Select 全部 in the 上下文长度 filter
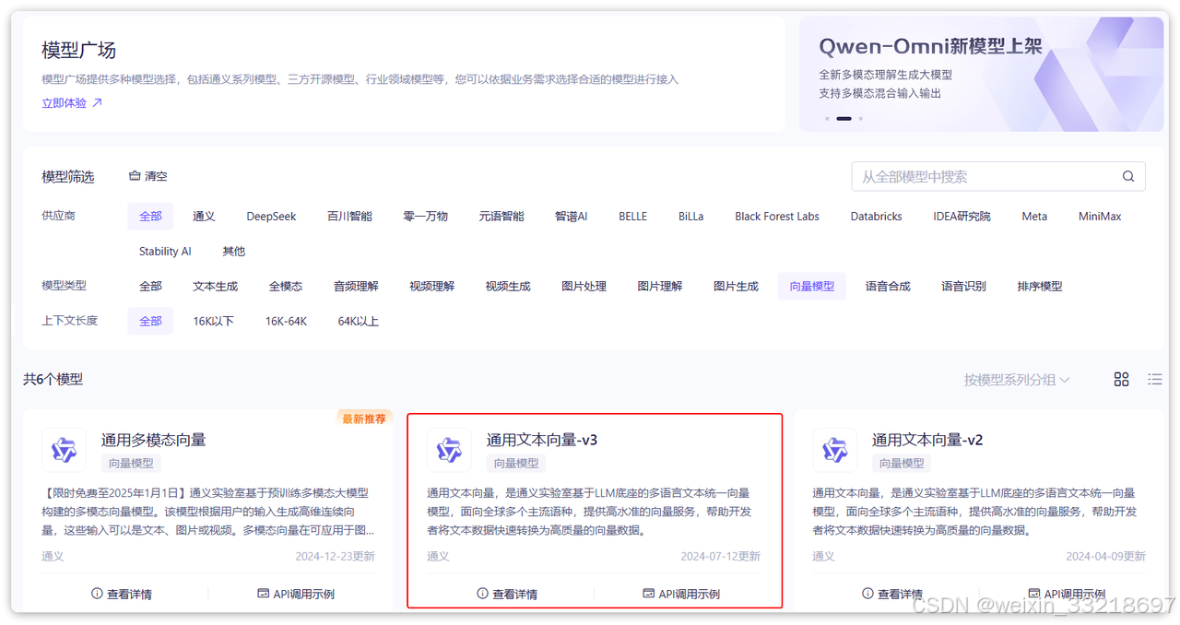1180x625 pixels. (150, 321)
